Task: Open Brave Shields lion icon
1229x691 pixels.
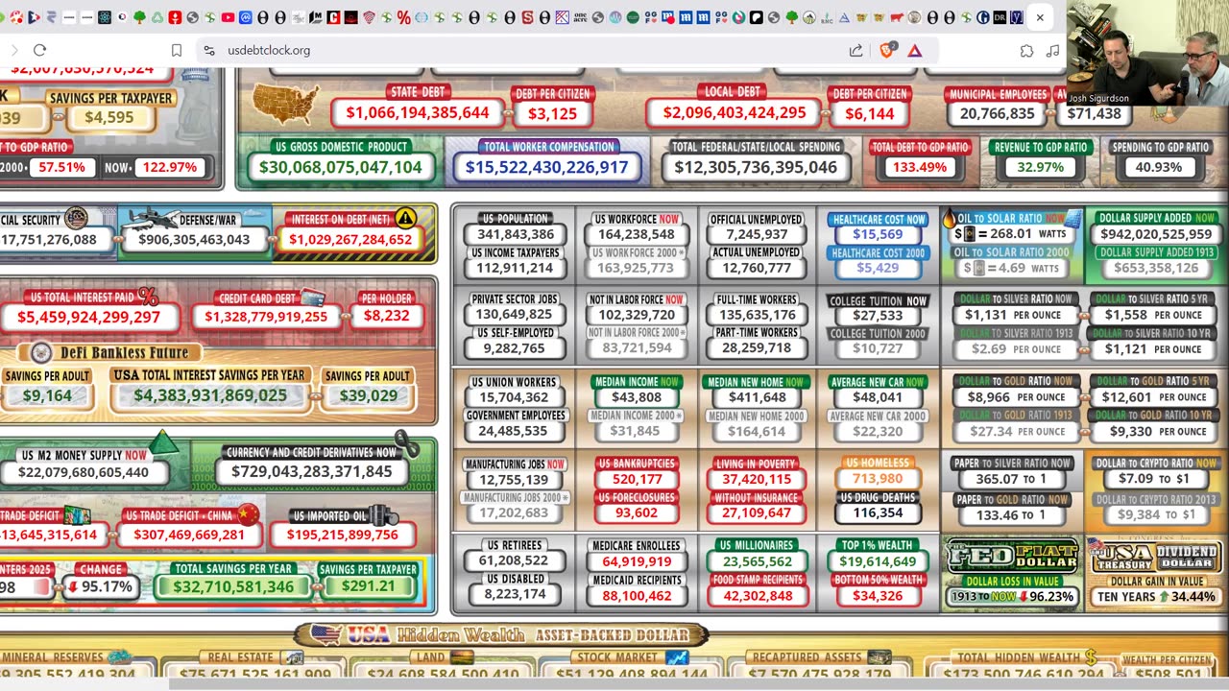Action: 887,50
